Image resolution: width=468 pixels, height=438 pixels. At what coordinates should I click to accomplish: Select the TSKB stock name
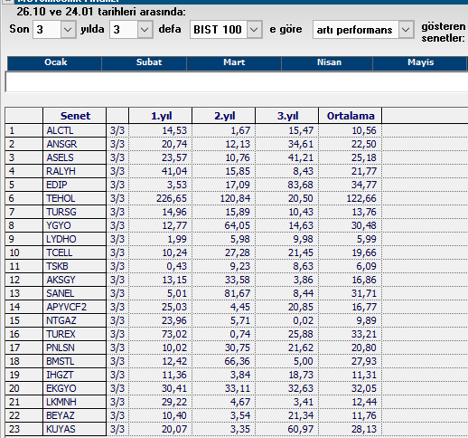click(57, 266)
